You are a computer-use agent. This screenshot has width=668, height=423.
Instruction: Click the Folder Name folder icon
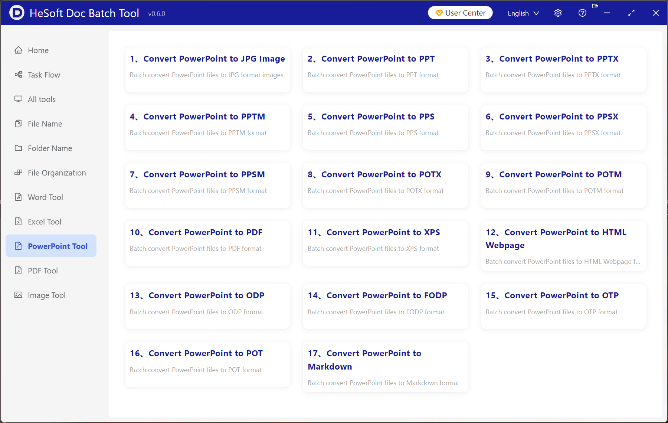point(18,148)
